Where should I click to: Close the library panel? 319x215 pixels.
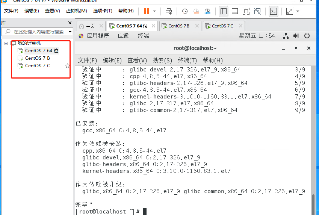click(x=70, y=23)
